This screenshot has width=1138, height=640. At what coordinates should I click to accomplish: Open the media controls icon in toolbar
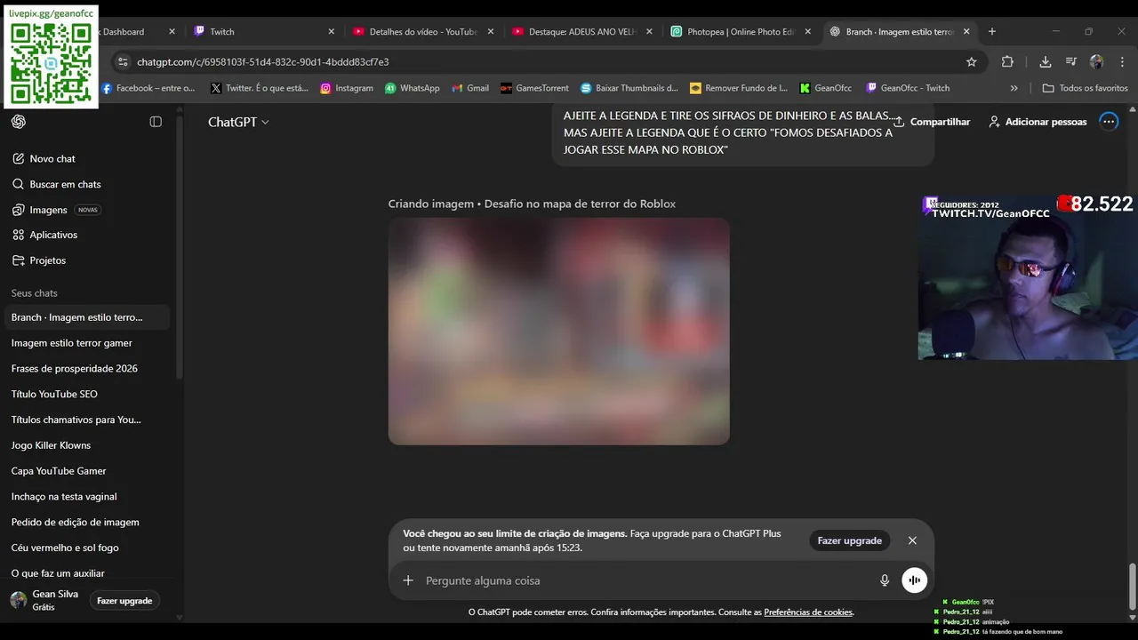tap(1071, 62)
